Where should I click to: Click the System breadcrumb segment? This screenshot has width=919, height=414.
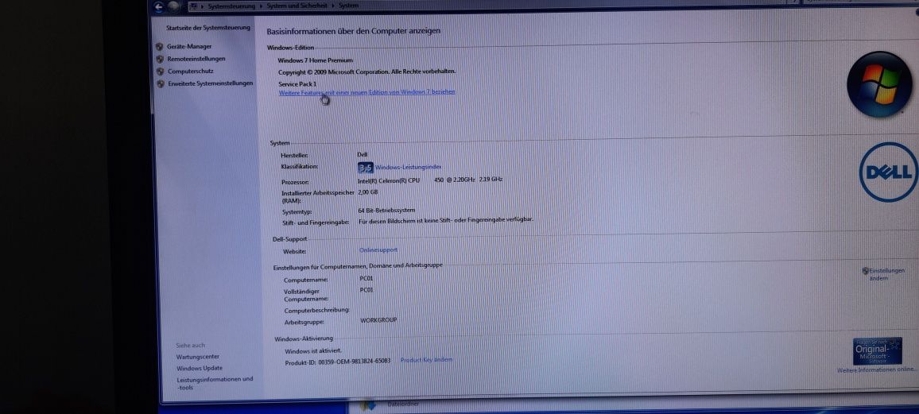click(348, 6)
